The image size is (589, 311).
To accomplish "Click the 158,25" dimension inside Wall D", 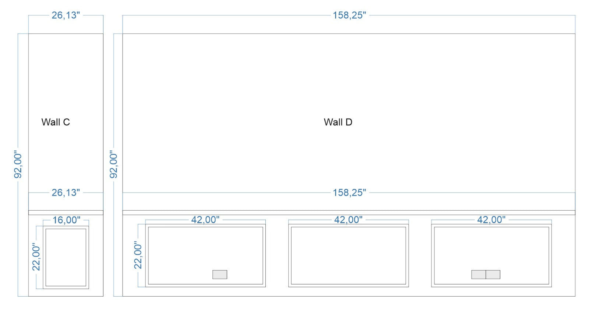I will point(349,192).
